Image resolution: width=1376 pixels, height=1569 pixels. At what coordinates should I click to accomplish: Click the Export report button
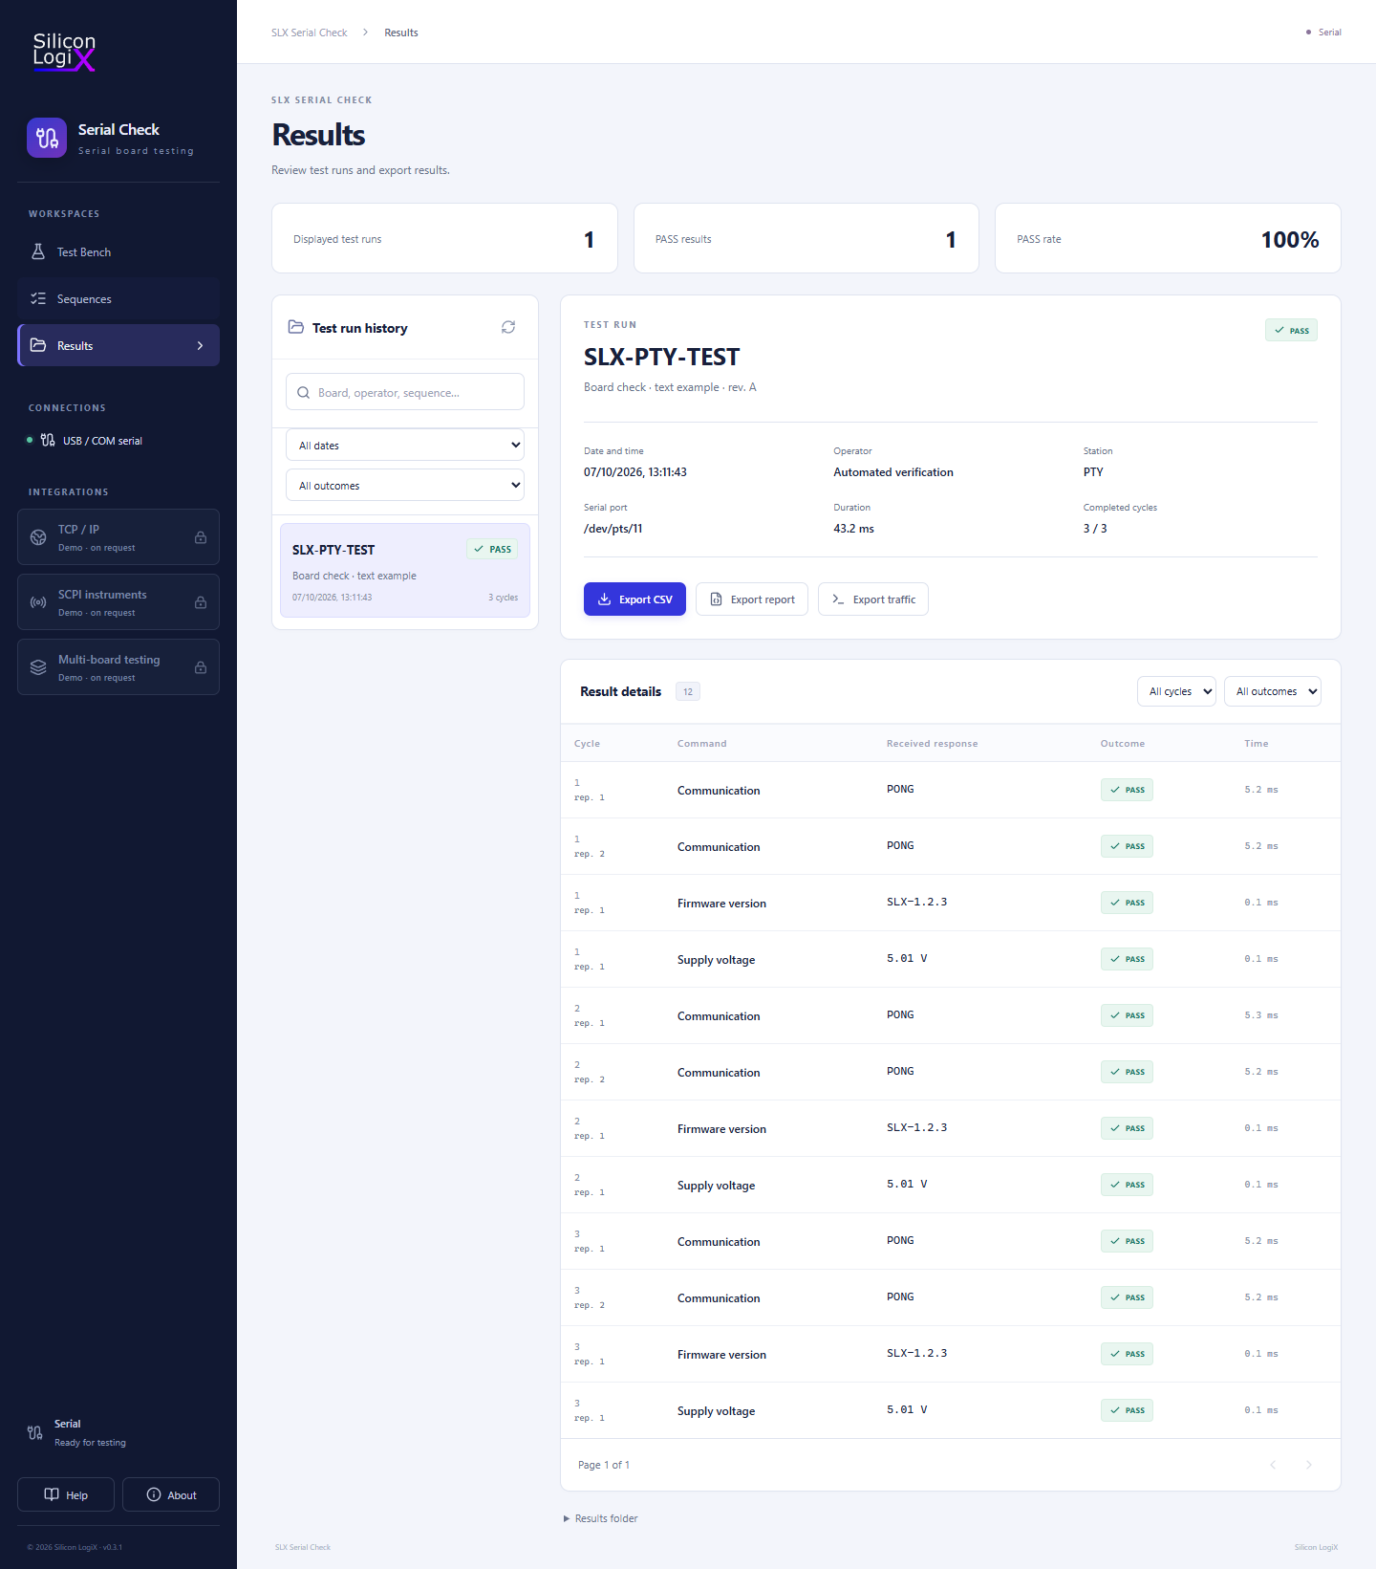coord(752,599)
